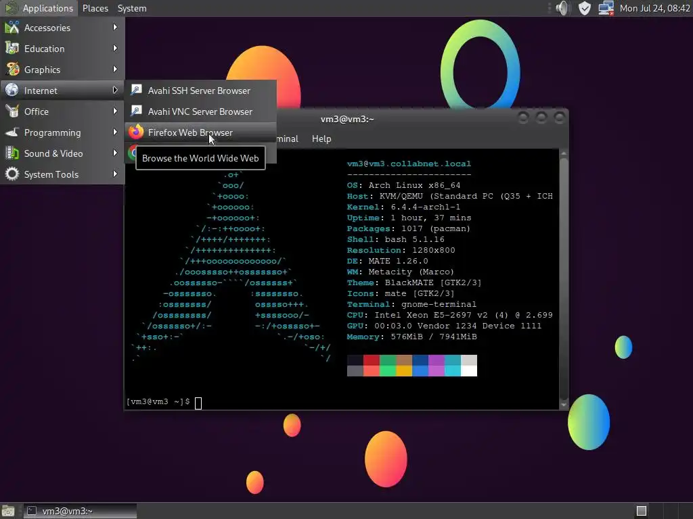The image size is (693, 519).
Task: Open the volume speaker tray icon
Action: (562, 8)
